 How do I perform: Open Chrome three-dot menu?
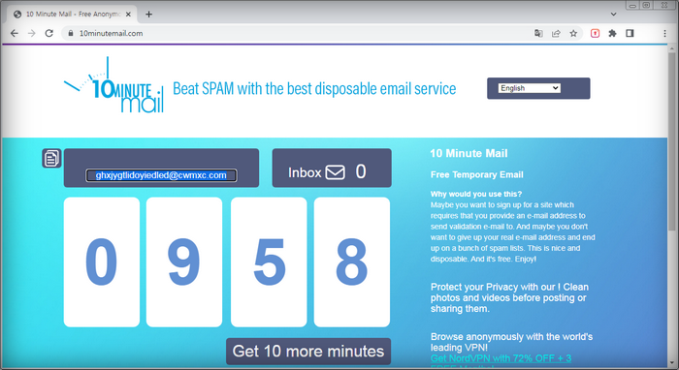tap(664, 33)
